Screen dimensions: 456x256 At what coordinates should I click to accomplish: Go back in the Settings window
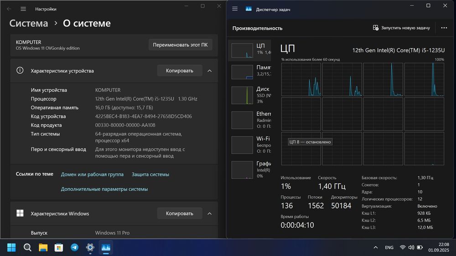pos(9,9)
